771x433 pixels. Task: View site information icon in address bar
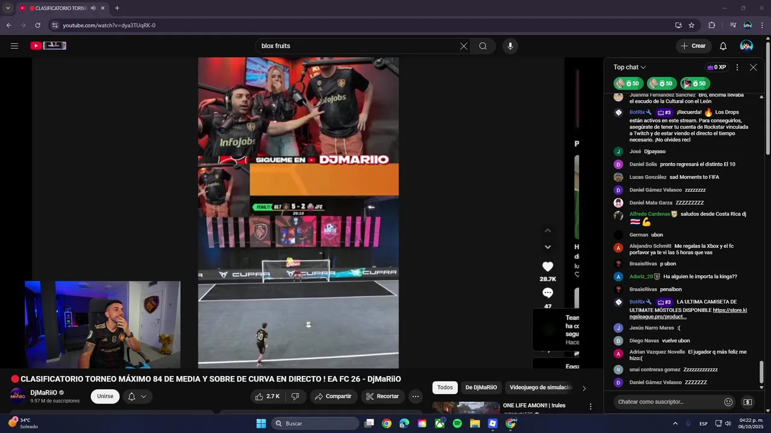click(x=55, y=25)
